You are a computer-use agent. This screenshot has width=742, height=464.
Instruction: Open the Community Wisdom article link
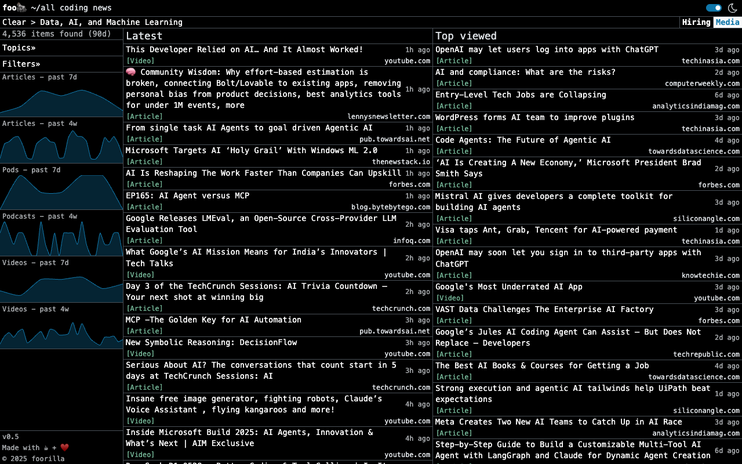263,89
